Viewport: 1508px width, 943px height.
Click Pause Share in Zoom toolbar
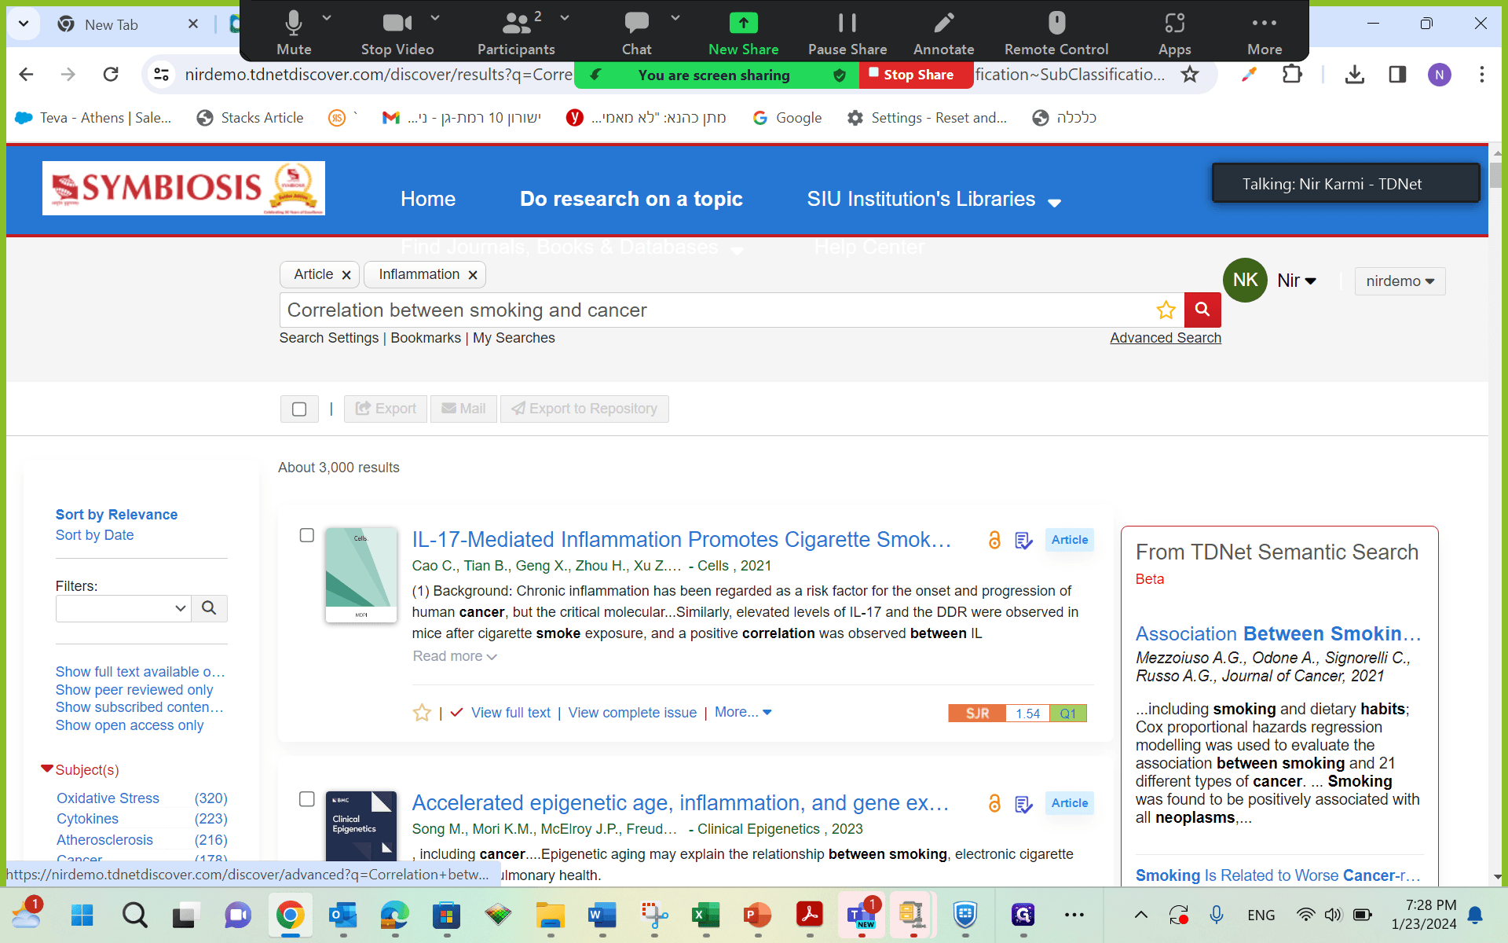click(x=847, y=31)
